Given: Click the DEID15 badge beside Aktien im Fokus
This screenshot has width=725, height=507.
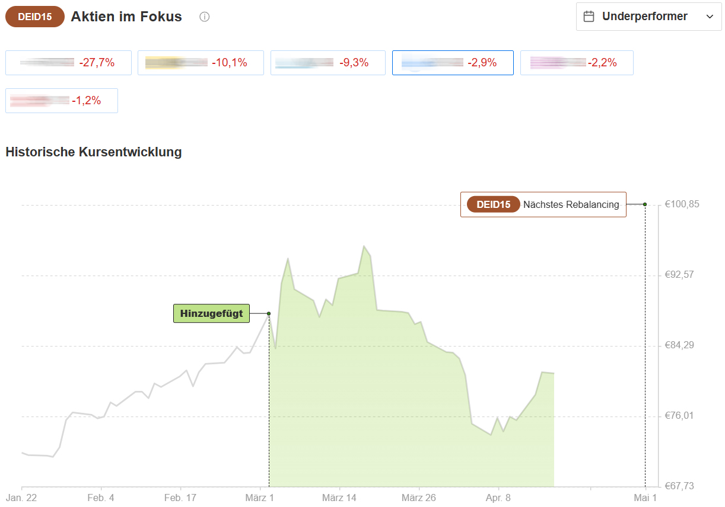Looking at the screenshot, I should coord(35,17).
